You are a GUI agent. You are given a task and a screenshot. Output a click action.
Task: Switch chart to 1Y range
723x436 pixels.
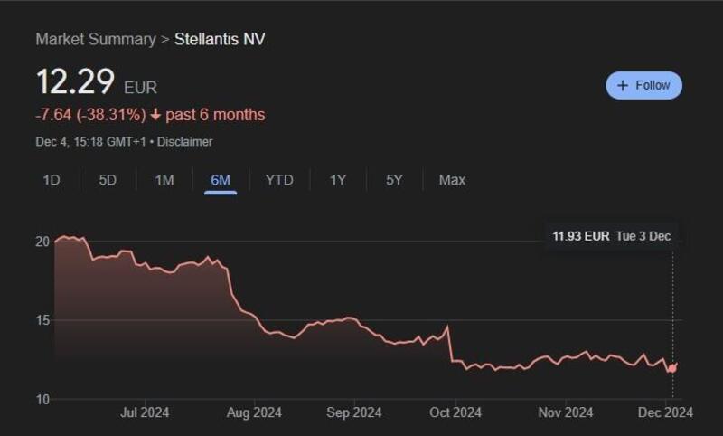coord(337,180)
